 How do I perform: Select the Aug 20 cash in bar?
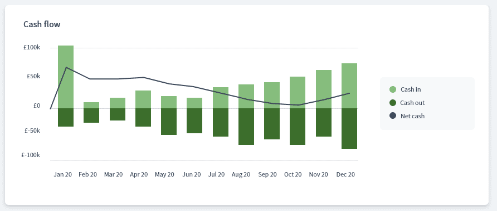[x=246, y=97]
